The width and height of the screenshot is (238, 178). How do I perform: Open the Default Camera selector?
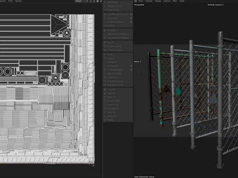[x=216, y=5]
